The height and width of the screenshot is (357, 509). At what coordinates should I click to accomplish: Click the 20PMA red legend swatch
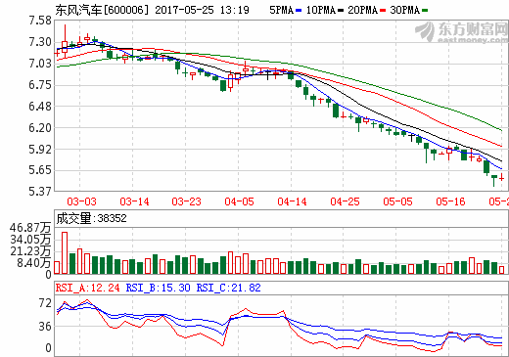click(x=383, y=11)
